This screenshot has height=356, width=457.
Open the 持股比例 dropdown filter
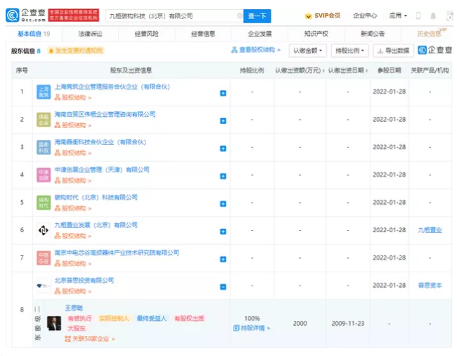349,51
